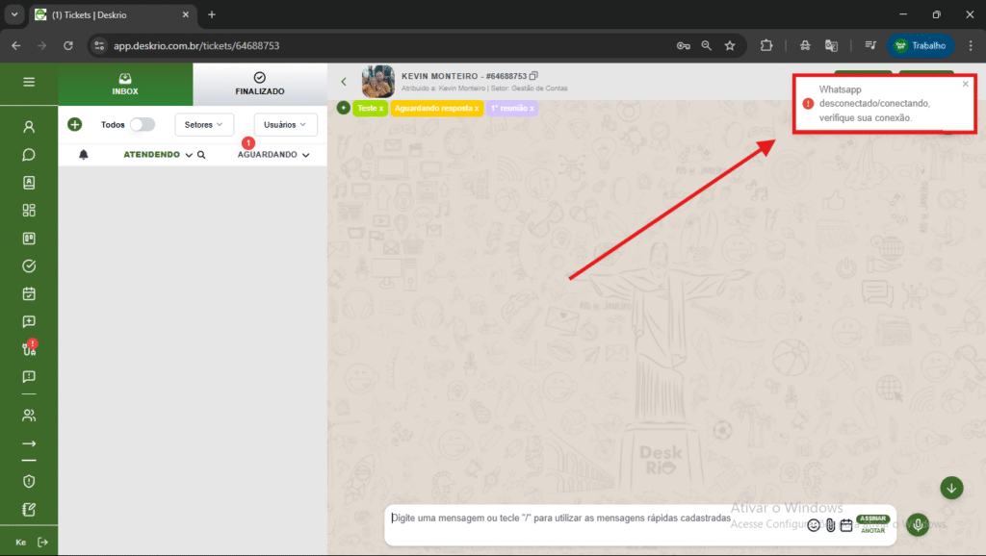The image size is (986, 556).
Task: Remove the 1ª reunião tag
Action: (532, 109)
